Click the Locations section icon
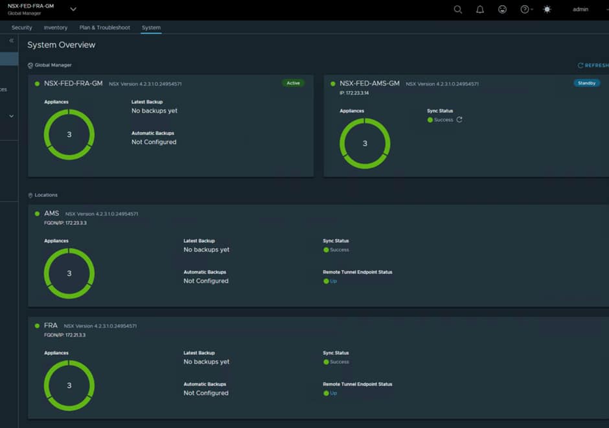Viewport: 609px width, 428px height. tap(29, 195)
